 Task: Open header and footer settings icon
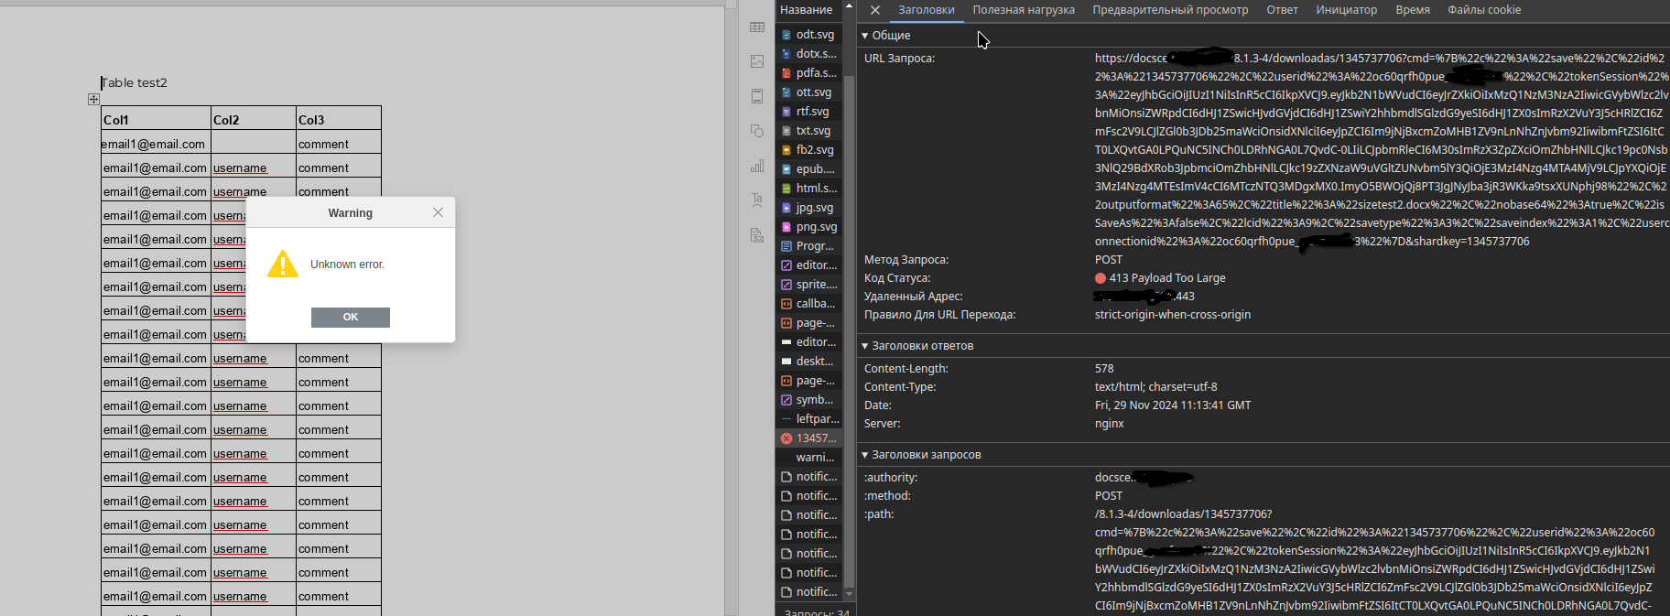point(757,96)
